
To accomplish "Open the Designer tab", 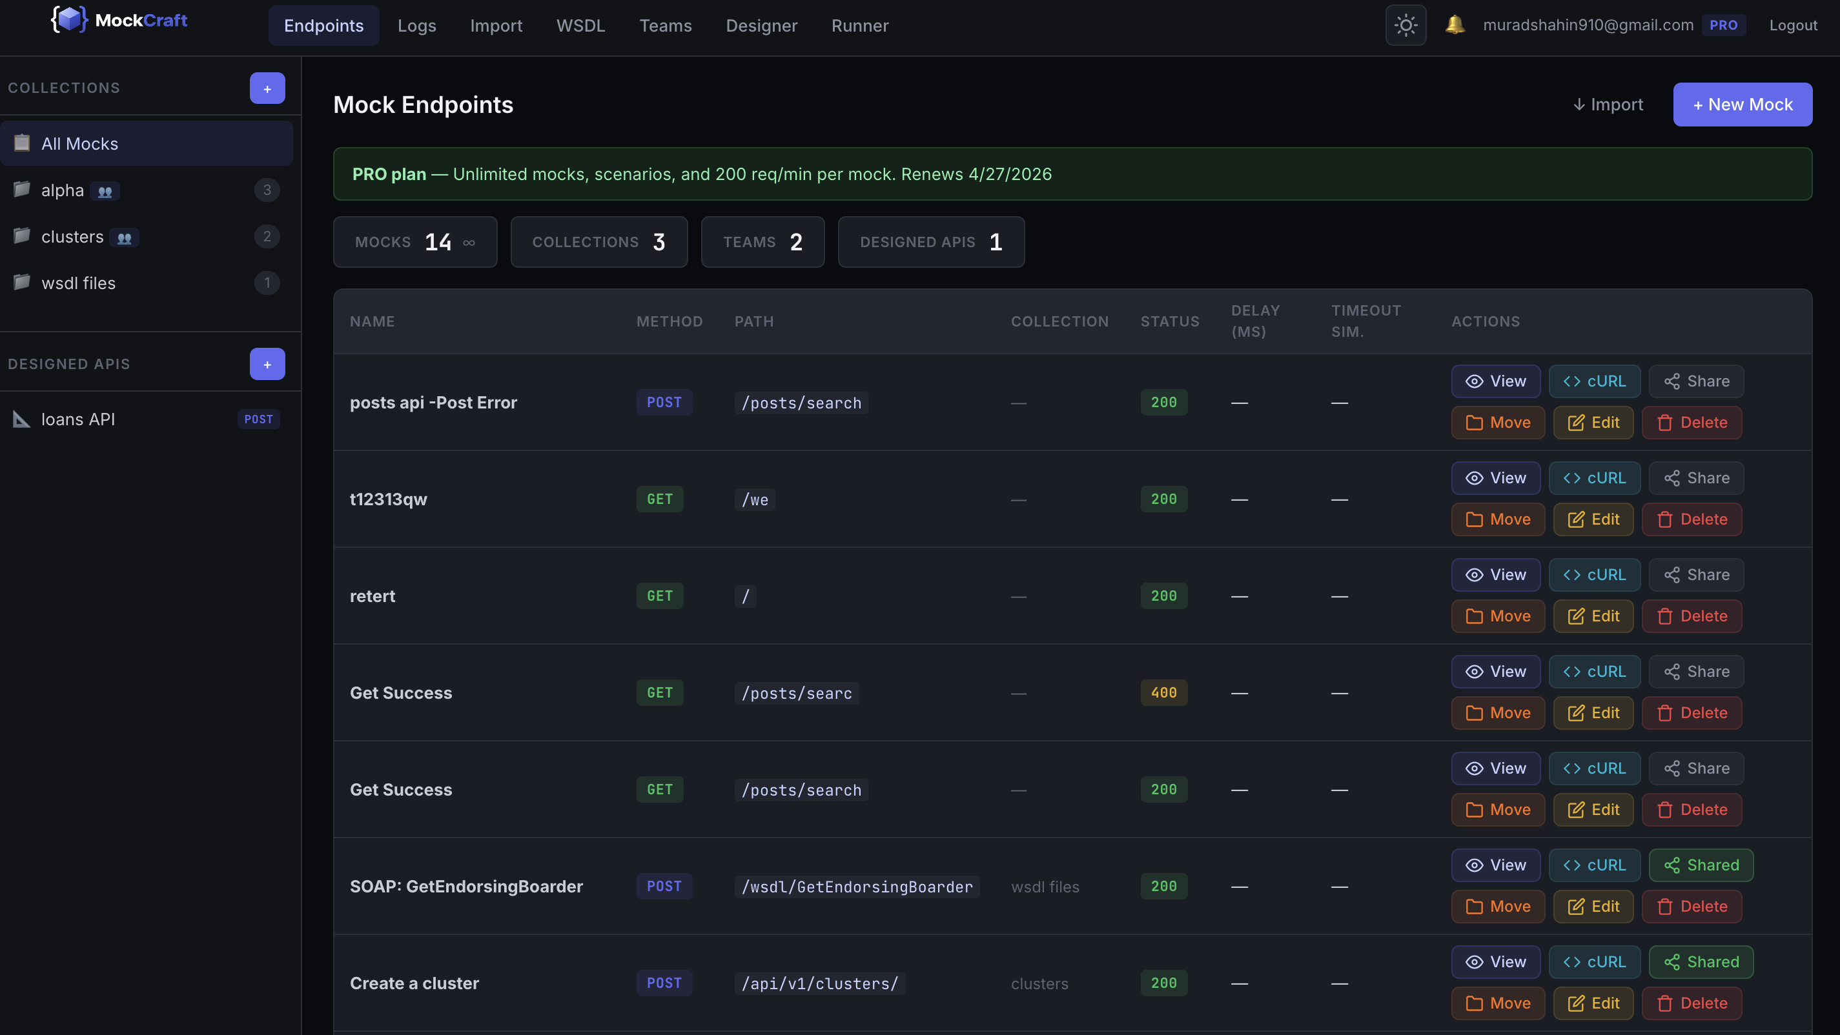I will click(761, 26).
